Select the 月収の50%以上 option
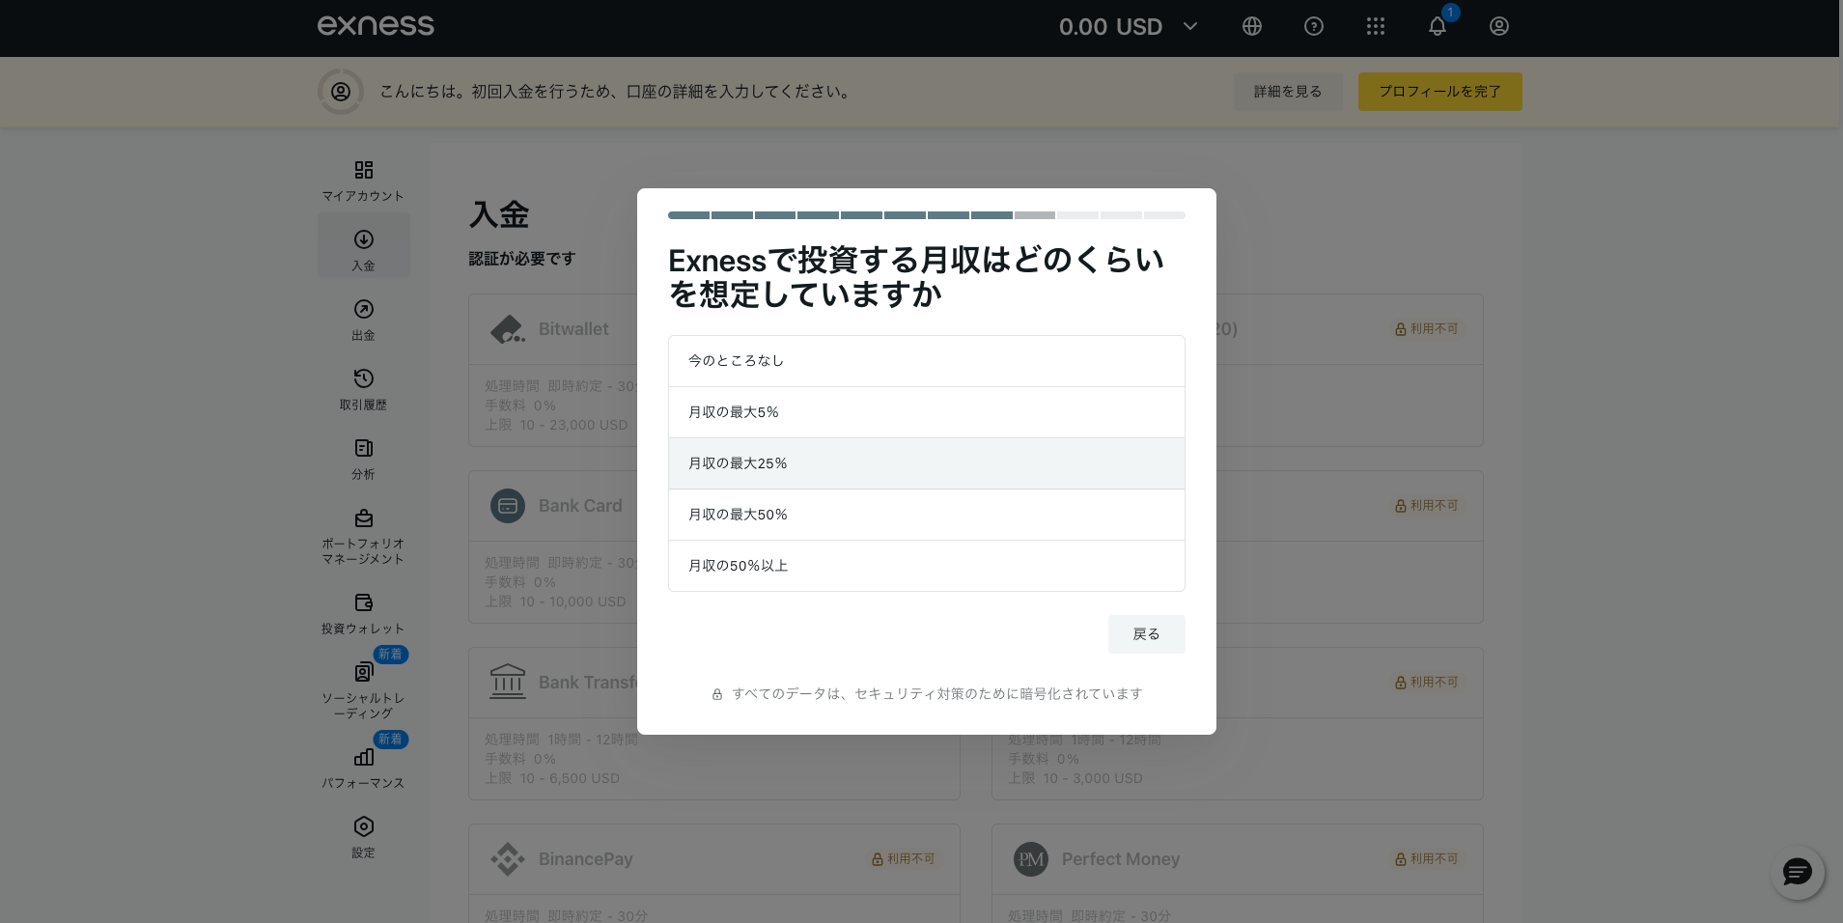The image size is (1843, 923). [x=926, y=566]
